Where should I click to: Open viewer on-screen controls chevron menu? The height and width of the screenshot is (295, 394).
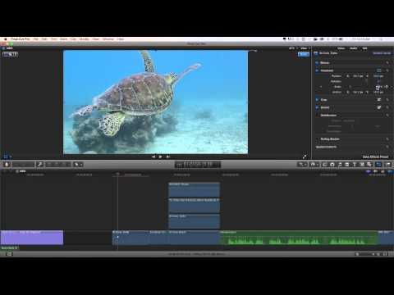coord(11,157)
